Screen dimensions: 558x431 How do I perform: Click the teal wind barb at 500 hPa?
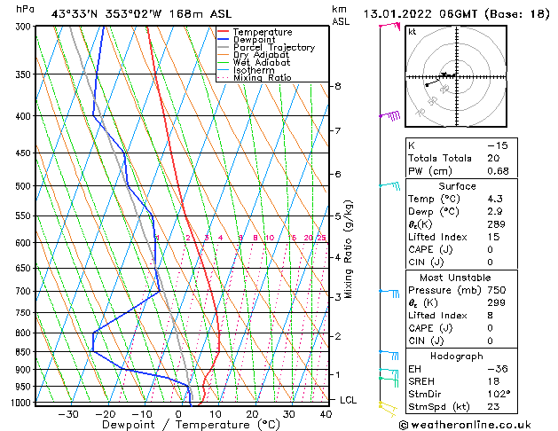tap(390, 185)
